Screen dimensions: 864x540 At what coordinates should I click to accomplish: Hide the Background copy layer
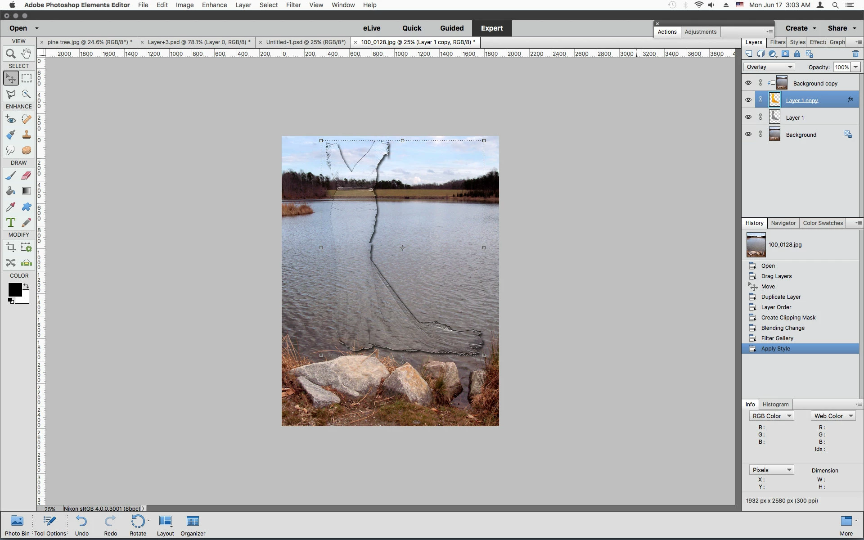coord(748,83)
